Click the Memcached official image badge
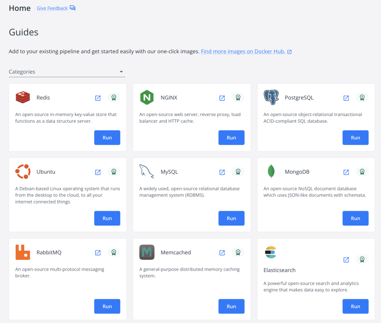The height and width of the screenshot is (323, 381). (238, 252)
